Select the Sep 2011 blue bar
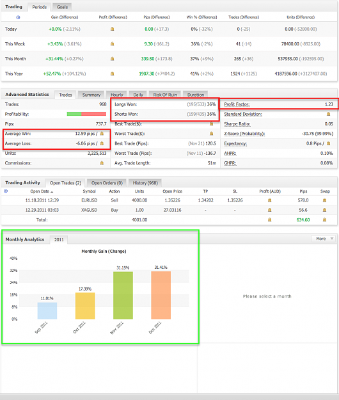The width and height of the screenshot is (339, 400). 47,310
